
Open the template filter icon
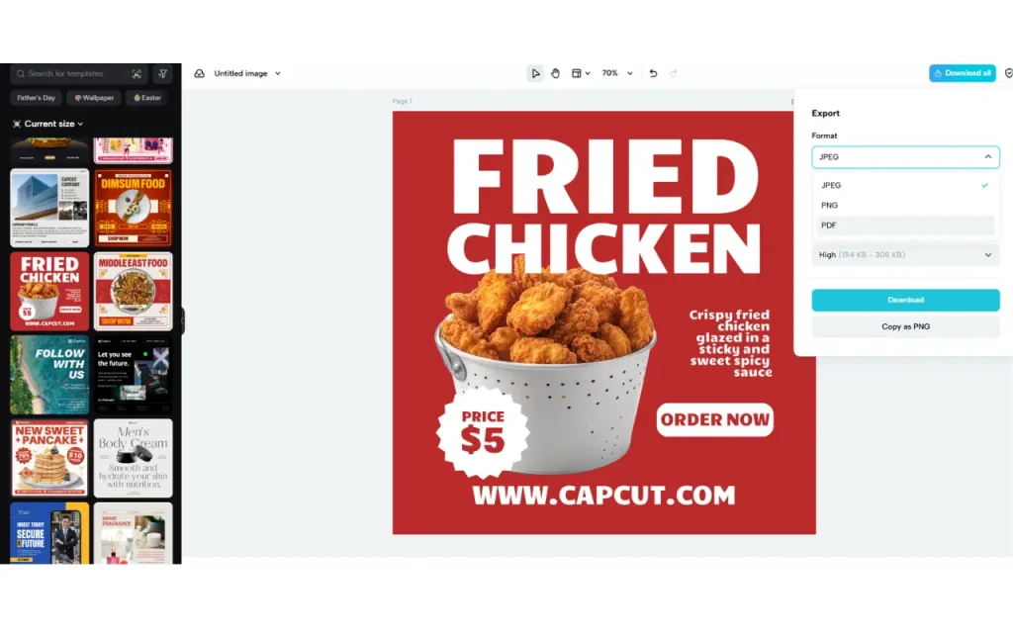click(163, 73)
